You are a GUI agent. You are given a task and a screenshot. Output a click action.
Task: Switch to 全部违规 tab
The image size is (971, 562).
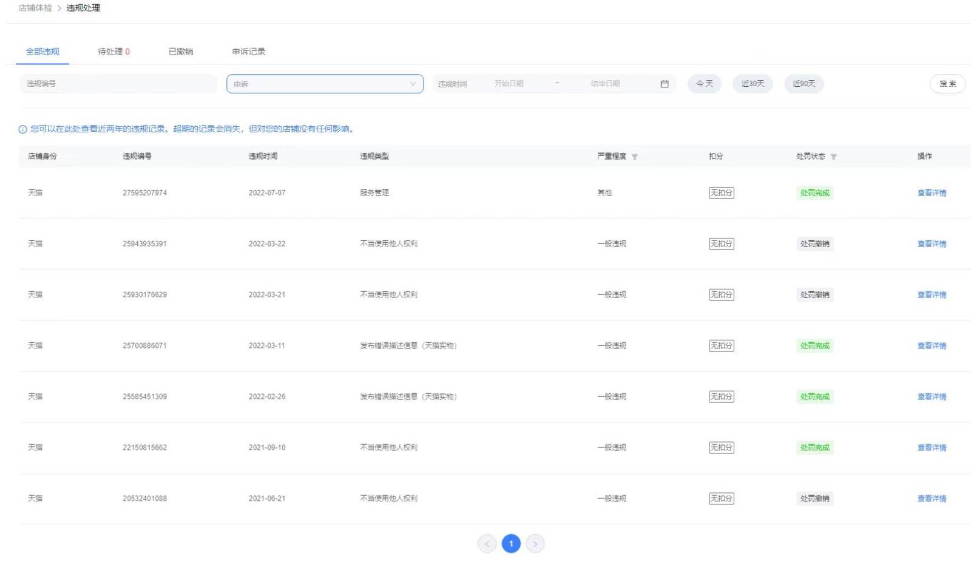[42, 52]
